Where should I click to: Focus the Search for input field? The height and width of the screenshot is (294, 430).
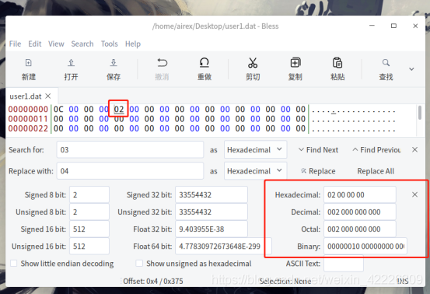click(130, 150)
